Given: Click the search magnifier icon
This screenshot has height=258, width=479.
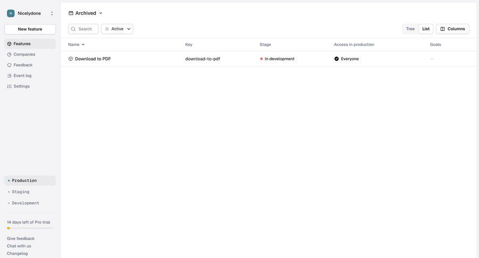Looking at the screenshot, I should click(73, 29).
